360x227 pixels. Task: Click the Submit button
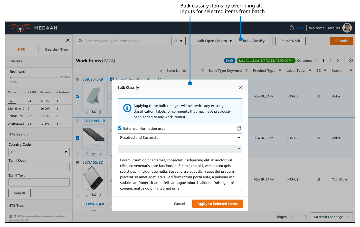tap(341, 41)
